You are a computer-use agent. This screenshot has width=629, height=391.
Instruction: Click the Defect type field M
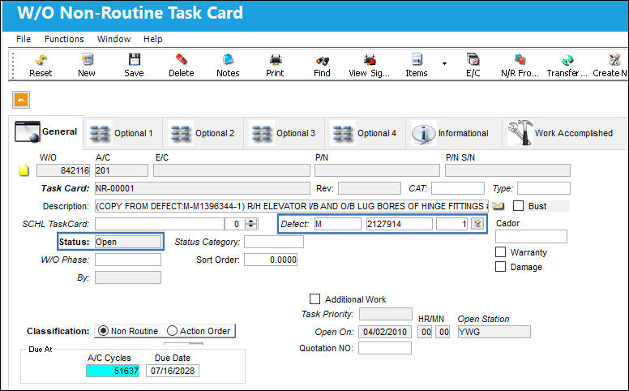(337, 224)
